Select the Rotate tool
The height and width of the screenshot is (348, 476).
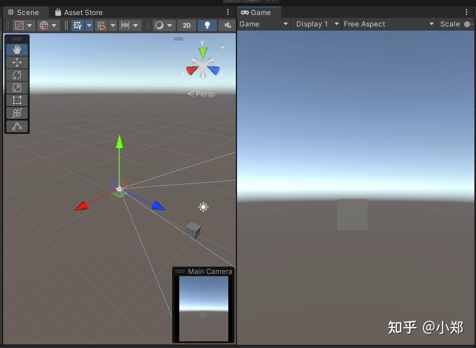coord(17,75)
